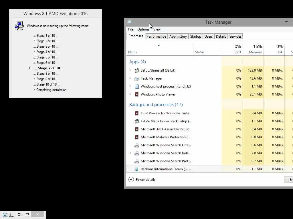Screen dimensions: 293x219
Task: Select the Microsoft Malware Protection C... row name
Action: 166,137
